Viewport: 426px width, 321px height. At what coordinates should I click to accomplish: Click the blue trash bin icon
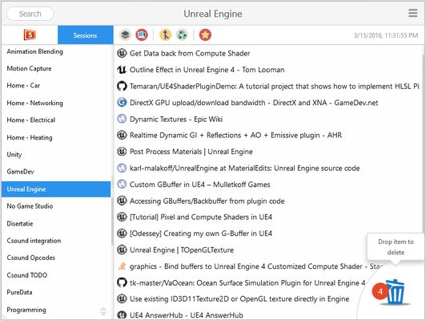396,292
